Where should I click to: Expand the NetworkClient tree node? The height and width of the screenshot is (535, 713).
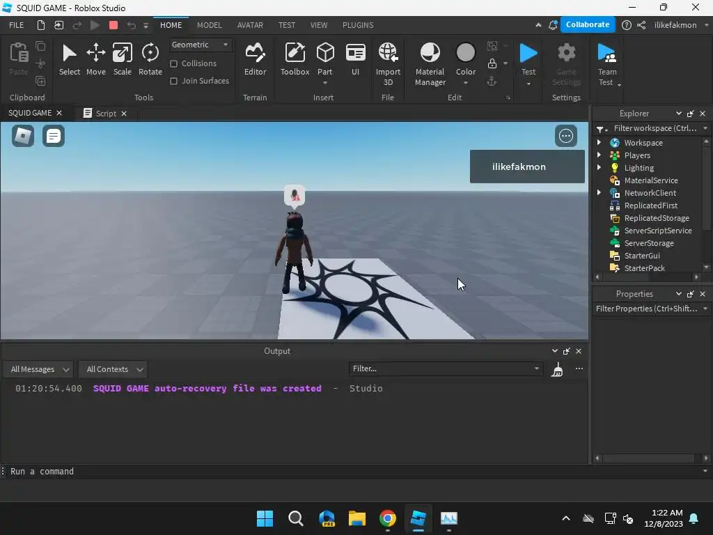[599, 193]
